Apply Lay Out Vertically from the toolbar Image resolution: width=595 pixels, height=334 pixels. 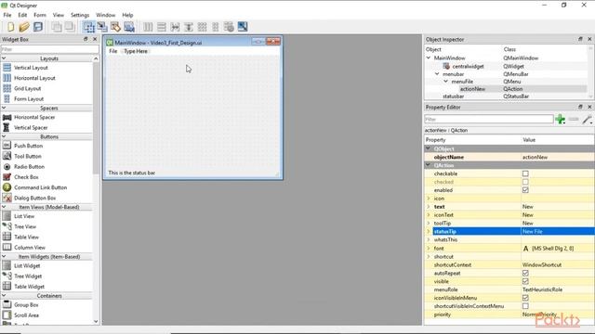click(161, 27)
